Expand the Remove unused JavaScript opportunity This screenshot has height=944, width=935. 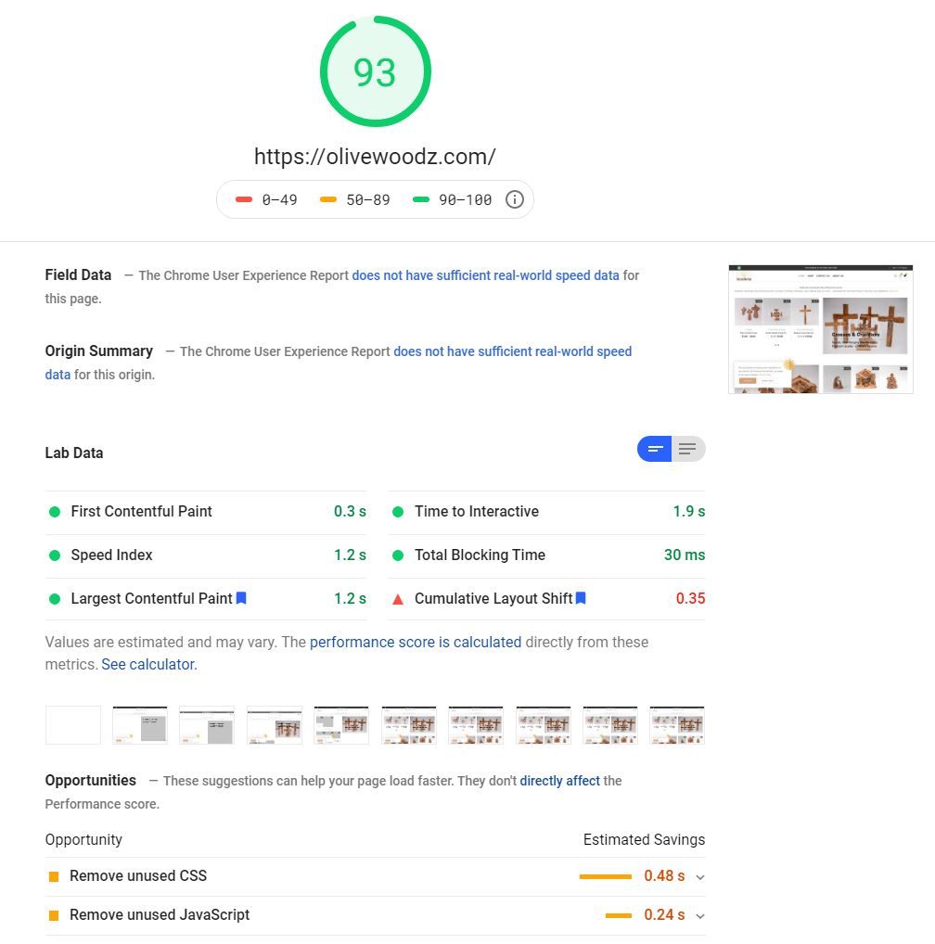pyautogui.click(x=700, y=915)
